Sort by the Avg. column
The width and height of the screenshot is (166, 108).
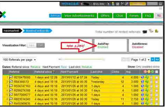click(x=128, y=72)
